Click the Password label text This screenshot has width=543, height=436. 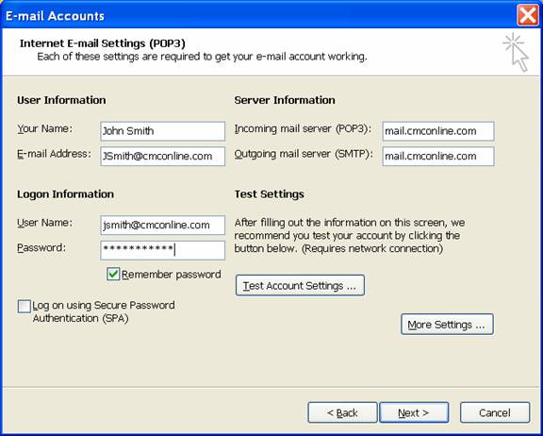[41, 248]
